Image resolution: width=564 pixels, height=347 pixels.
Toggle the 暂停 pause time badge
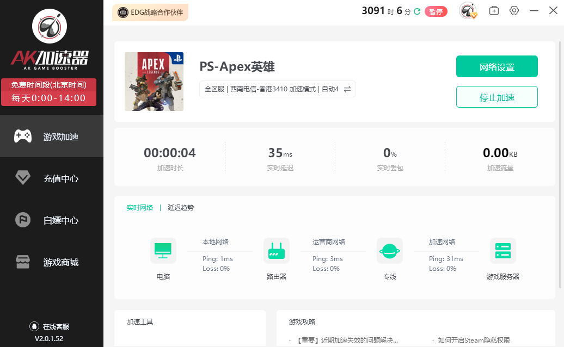tap(436, 11)
